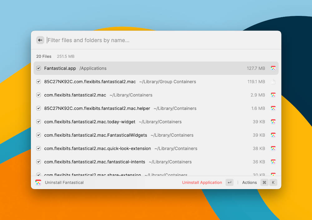312x220 pixels.
Task: Click the return key icon
Action: [x=229, y=182]
